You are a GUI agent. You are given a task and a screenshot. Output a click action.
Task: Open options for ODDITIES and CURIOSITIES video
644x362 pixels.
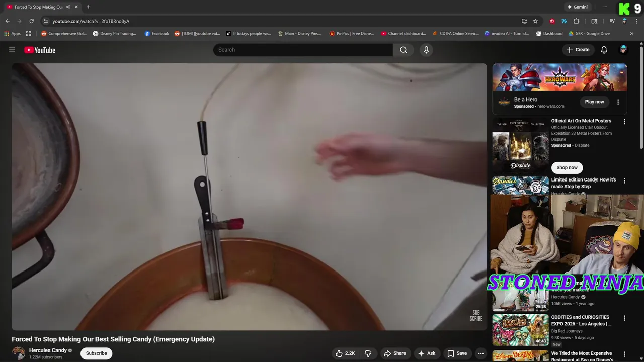[624, 318]
